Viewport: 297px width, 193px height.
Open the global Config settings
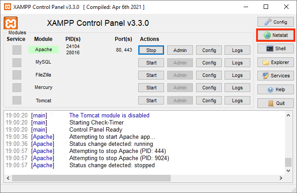[x=276, y=22]
